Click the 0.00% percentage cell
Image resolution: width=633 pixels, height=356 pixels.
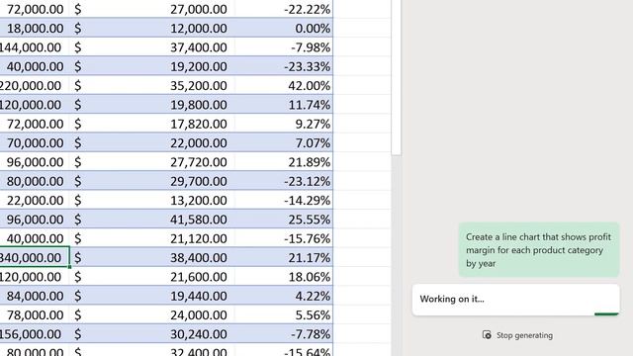[284, 29]
